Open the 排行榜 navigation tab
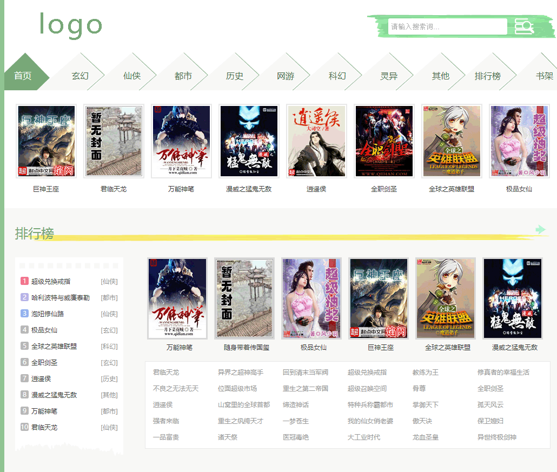This screenshot has height=472, width=557. pyautogui.click(x=487, y=76)
